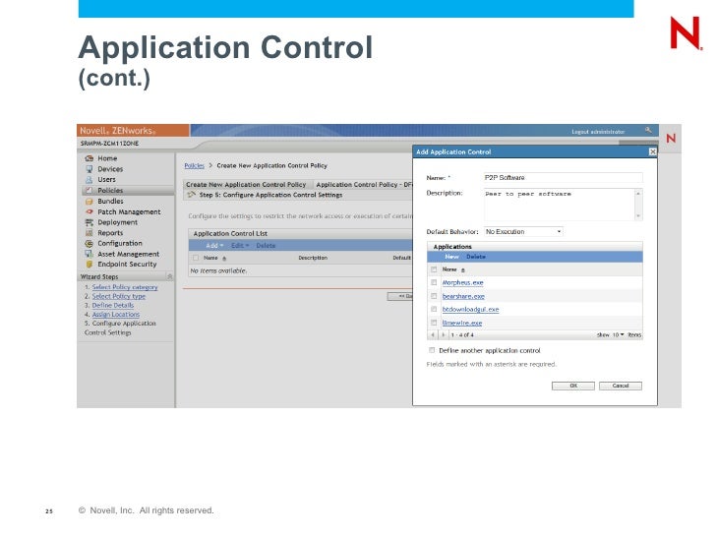The image size is (716, 537).
Task: Open the Morpheus.exe link
Action: point(462,282)
